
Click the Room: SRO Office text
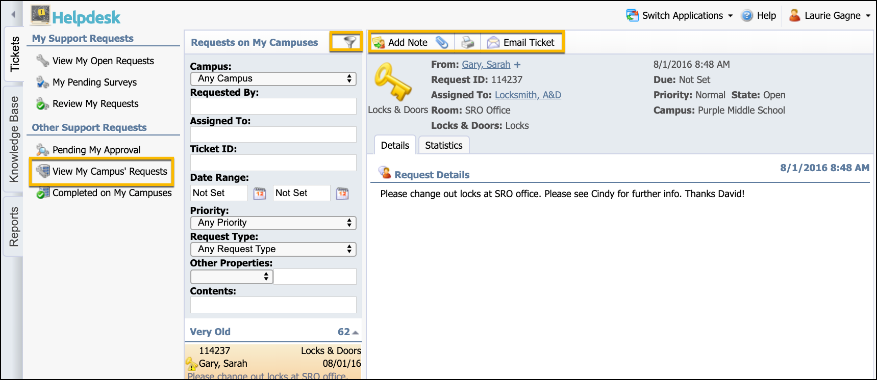pos(470,110)
